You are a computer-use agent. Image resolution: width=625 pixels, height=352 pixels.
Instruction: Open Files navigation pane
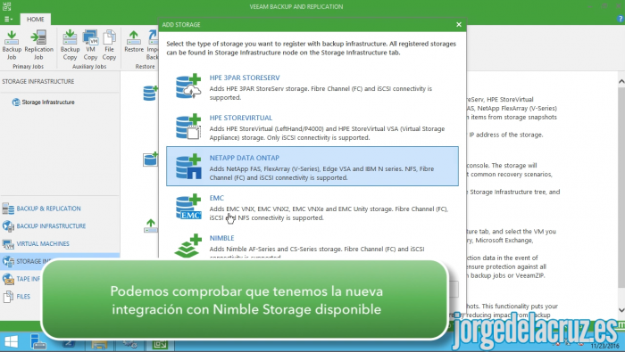click(x=23, y=297)
